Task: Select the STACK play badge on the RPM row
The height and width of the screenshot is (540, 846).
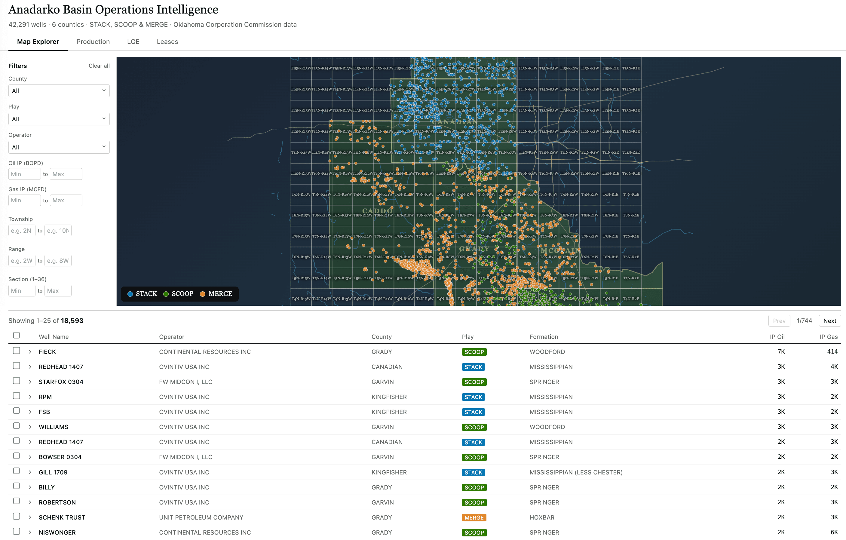Action: coord(473,397)
